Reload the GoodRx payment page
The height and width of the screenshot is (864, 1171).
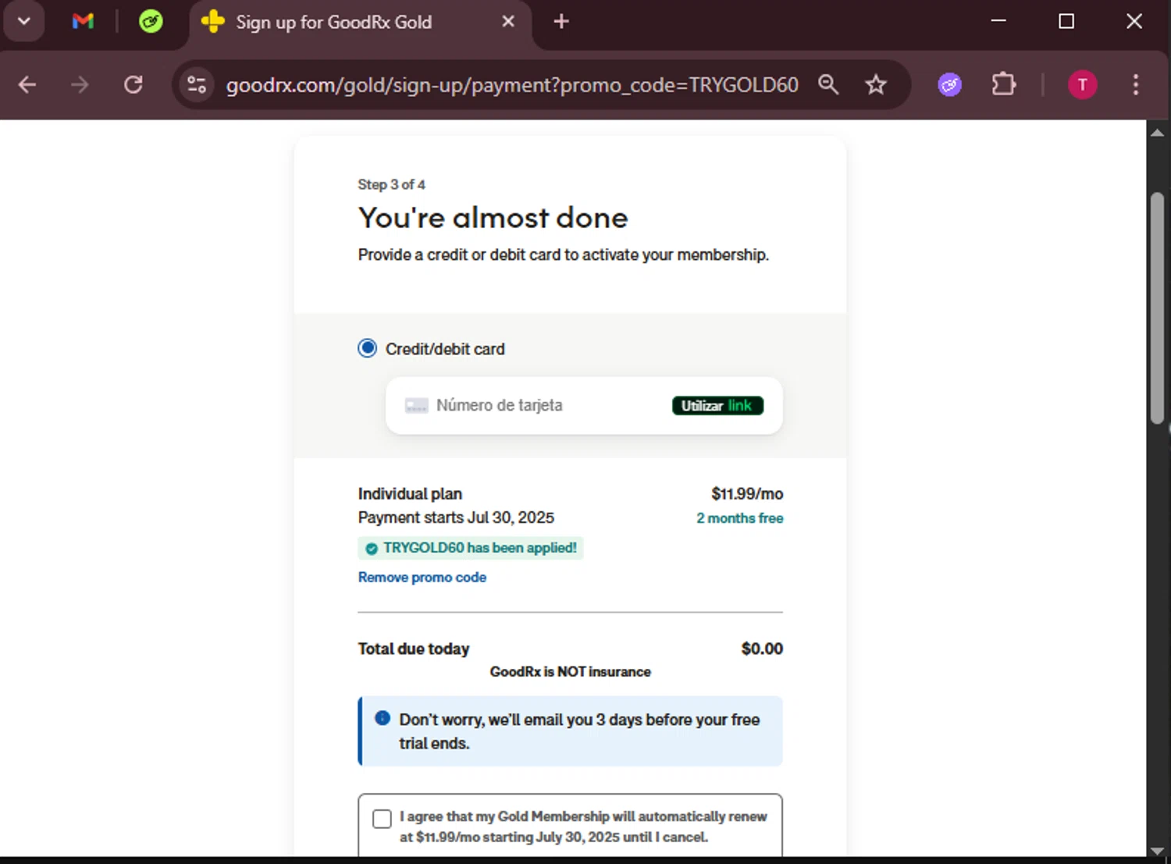(x=133, y=84)
